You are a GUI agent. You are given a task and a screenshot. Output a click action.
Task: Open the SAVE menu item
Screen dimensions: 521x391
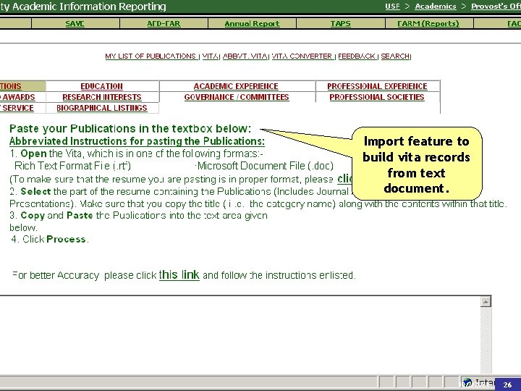click(x=75, y=24)
